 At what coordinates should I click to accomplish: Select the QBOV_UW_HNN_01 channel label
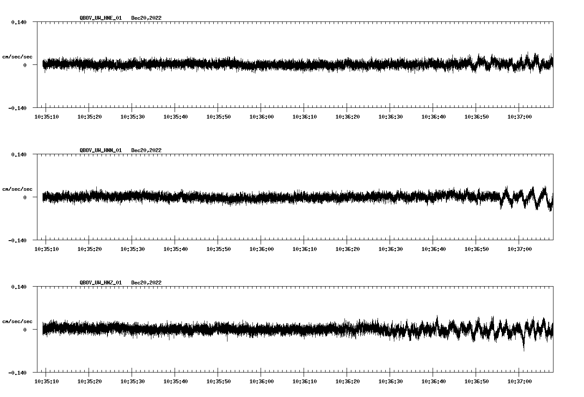100,150
